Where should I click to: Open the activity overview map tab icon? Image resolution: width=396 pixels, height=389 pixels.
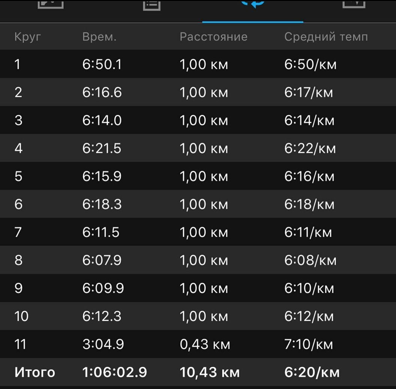51,4
